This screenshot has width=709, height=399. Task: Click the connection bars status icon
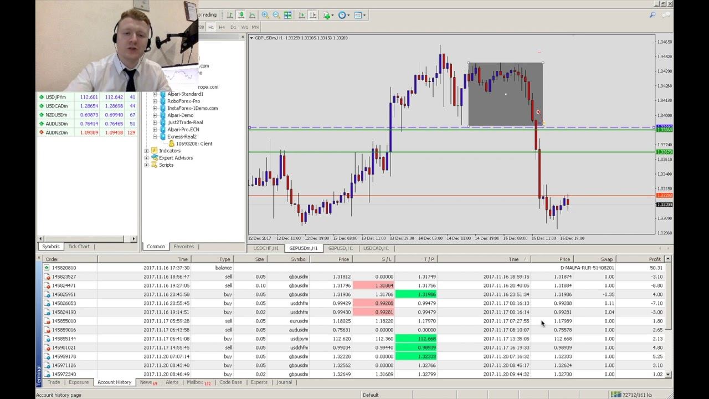[615, 395]
